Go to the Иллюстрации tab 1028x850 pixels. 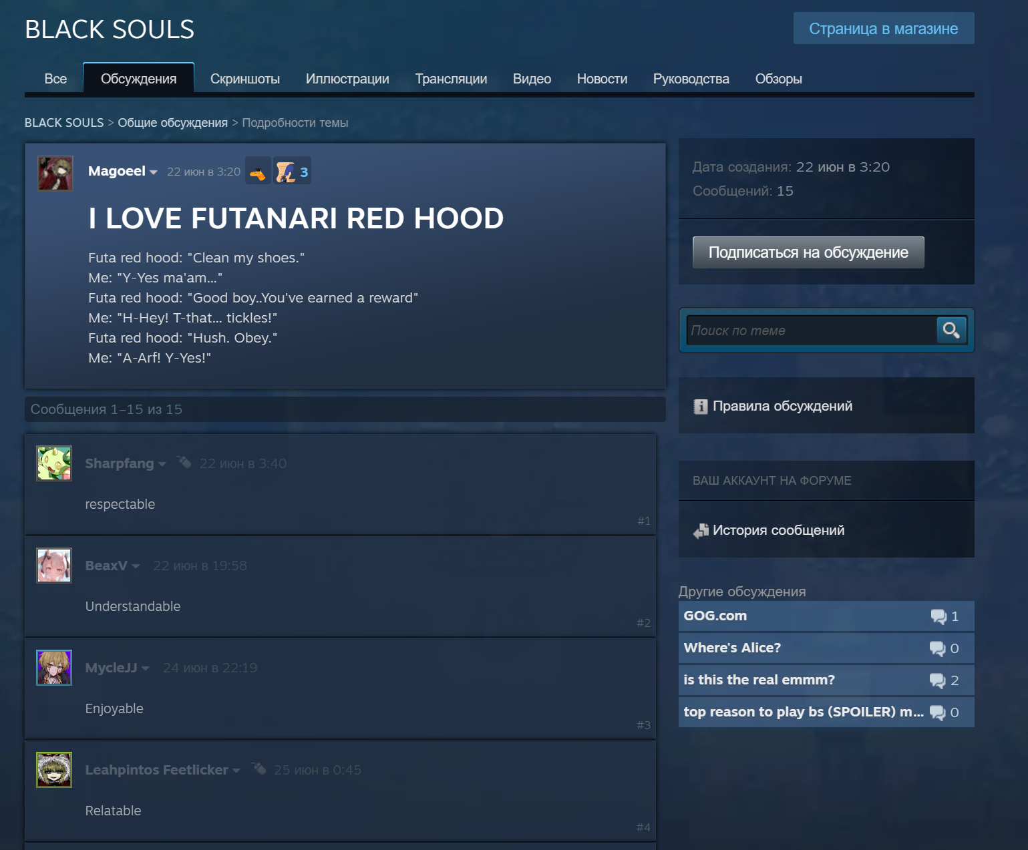point(347,79)
